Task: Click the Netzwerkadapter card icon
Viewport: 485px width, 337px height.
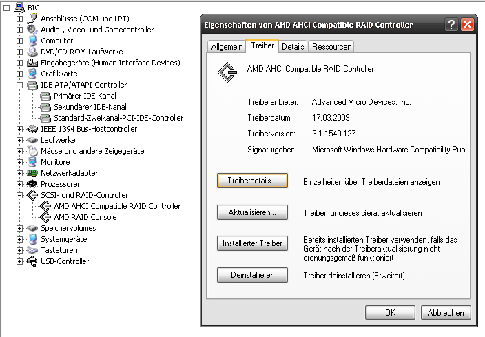Action: [32, 173]
